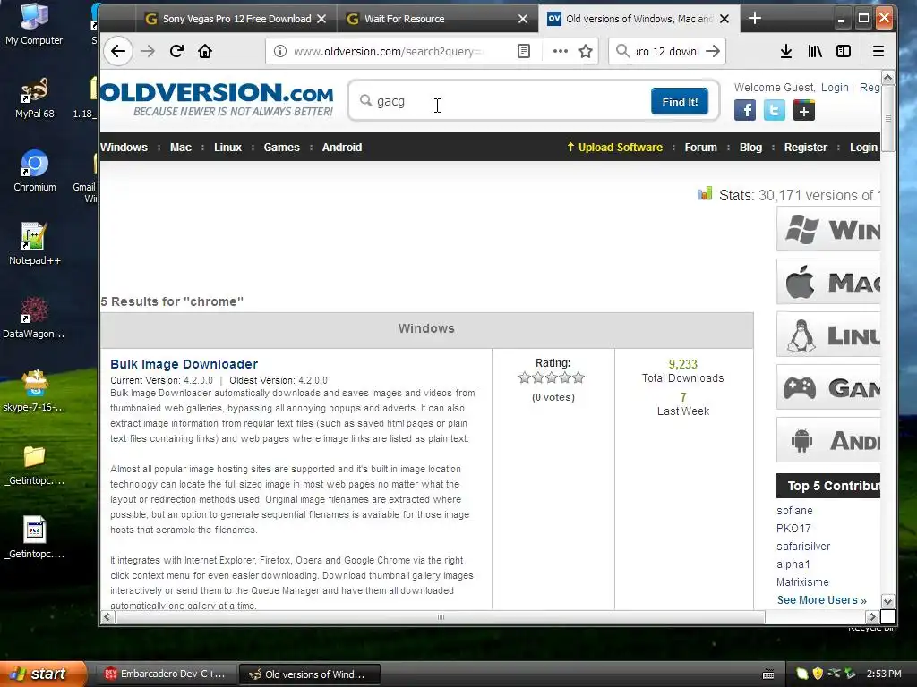Close the Wait For Resource tab
Viewport: 917px width, 687px height.
(523, 19)
